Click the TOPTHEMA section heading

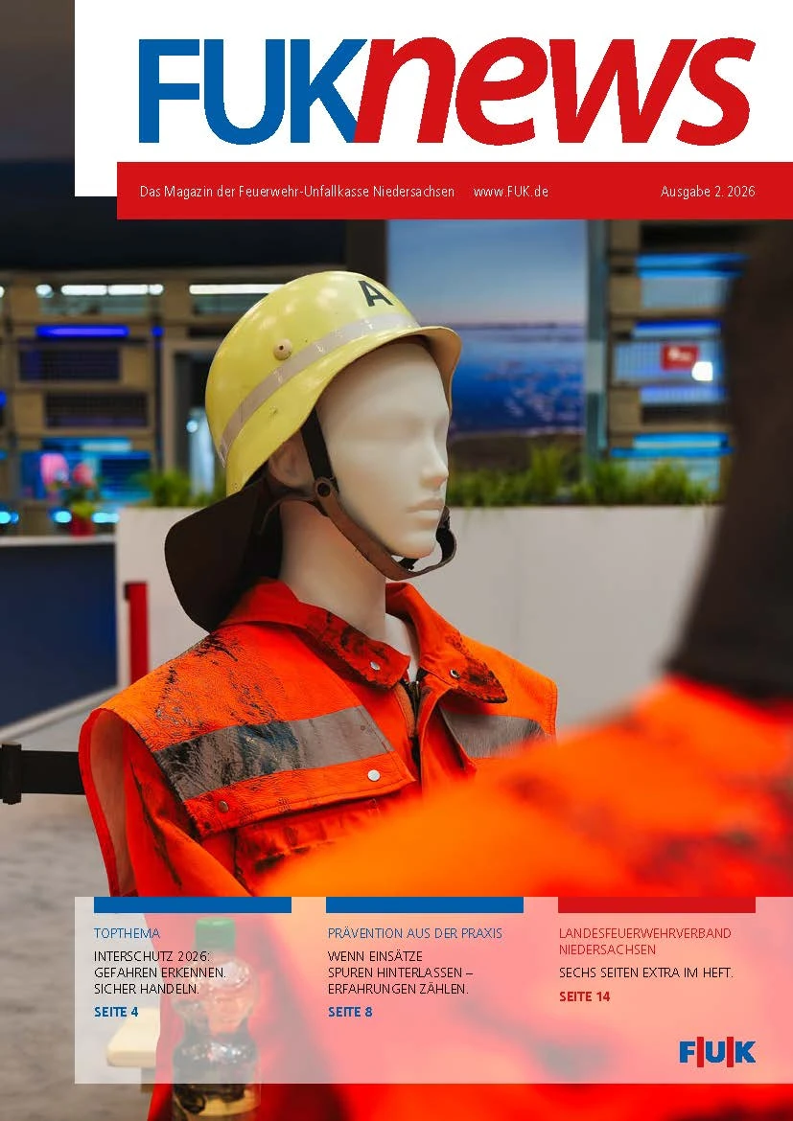click(x=127, y=933)
